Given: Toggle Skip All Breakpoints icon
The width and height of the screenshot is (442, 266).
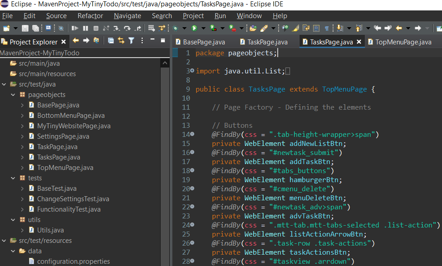Looking at the screenshot, I should pyautogui.click(x=61, y=28).
